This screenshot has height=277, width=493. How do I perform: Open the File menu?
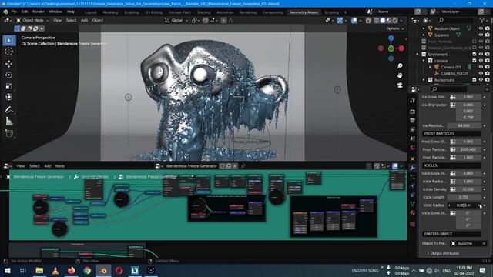point(14,12)
